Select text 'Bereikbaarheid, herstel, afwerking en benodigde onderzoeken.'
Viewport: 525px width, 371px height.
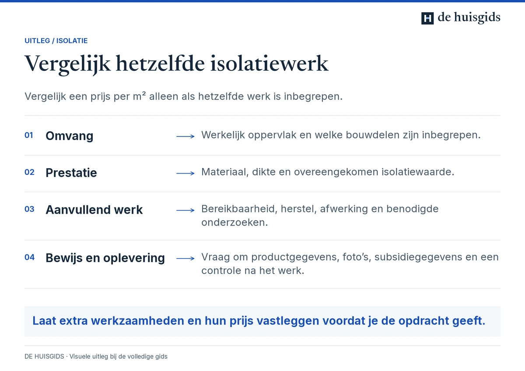click(320, 216)
